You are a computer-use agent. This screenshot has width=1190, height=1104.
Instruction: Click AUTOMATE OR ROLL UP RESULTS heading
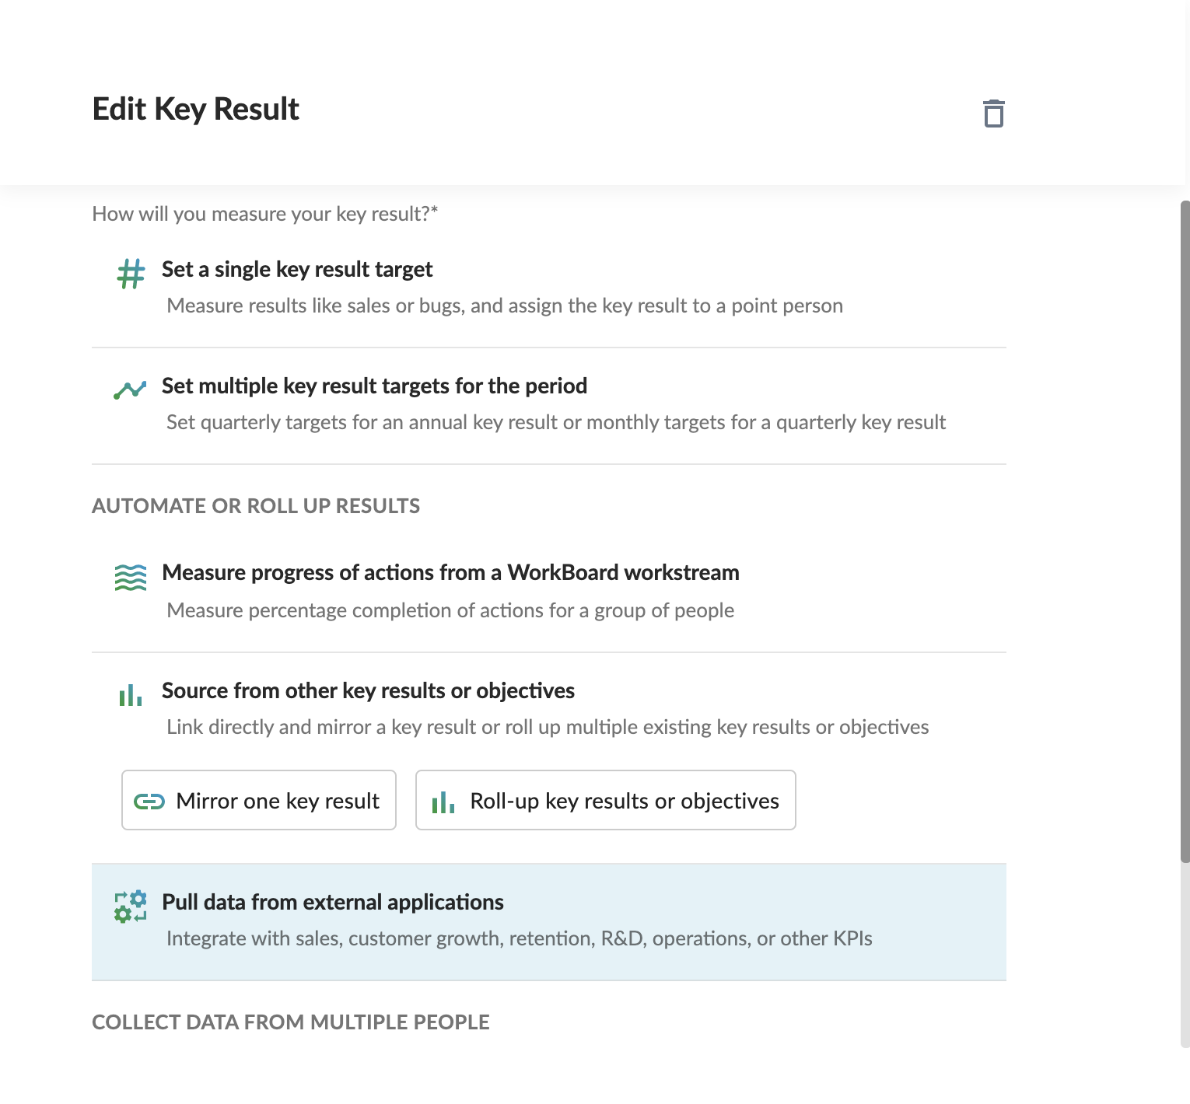point(256,506)
